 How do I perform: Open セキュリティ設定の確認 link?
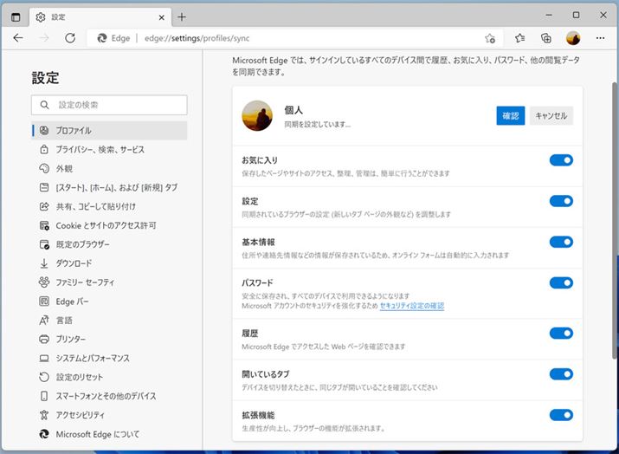coord(411,306)
